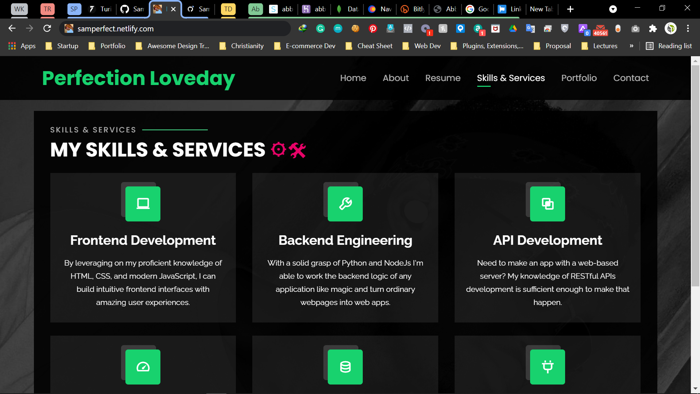The image size is (700, 394).
Task: Click the Backend Engineering wrench icon
Action: 345,204
